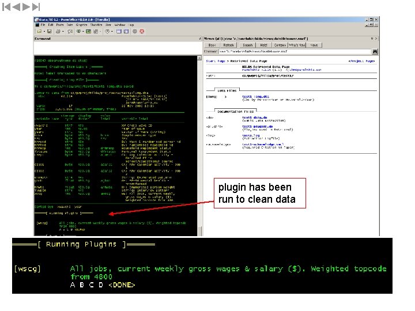Click the Contents button in Viewer

280,45
